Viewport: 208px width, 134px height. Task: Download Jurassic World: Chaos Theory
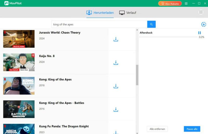[116, 39]
